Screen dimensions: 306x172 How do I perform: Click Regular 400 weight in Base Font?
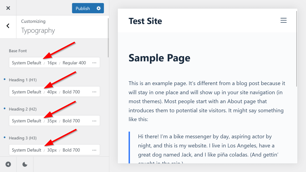tap(74, 63)
